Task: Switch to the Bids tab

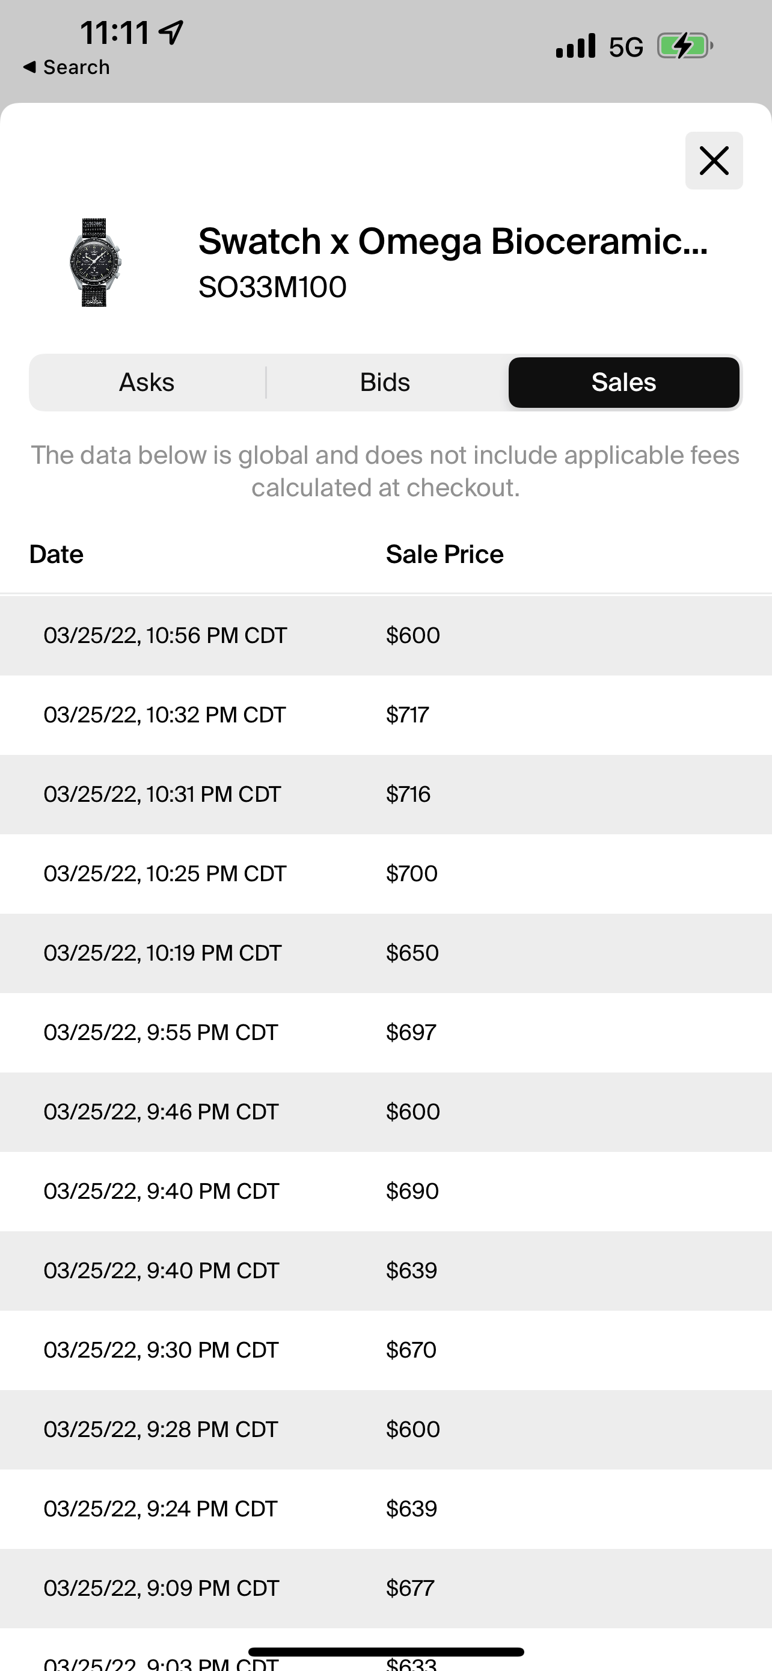Action: pos(385,382)
